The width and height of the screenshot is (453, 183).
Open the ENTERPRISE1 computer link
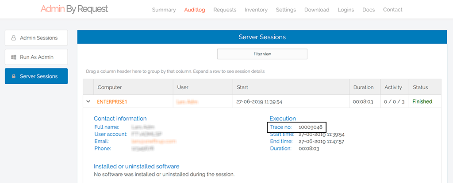[112, 101]
